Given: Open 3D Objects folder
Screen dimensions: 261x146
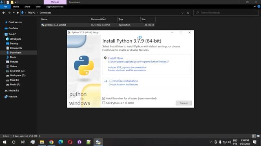Looking at the screenshot, I should click(15, 39).
